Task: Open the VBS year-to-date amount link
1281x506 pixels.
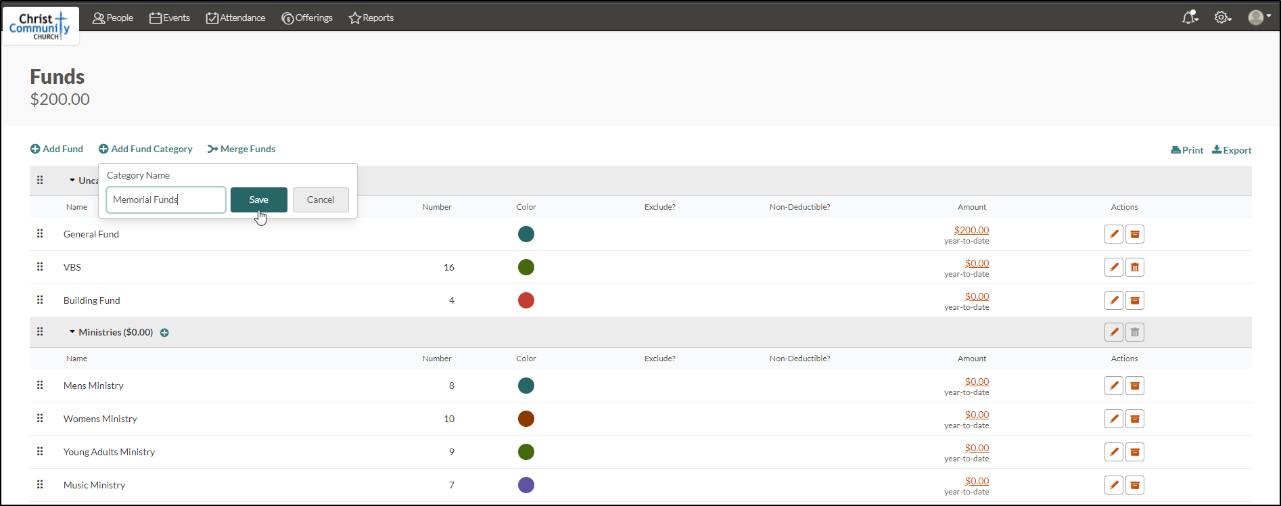Action: [x=977, y=263]
